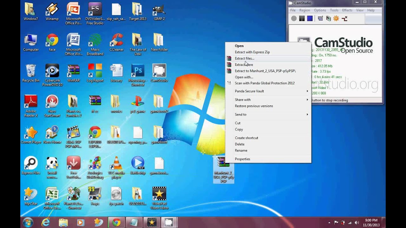Select the CamStudio desktop shortcut
The width and height of the screenshot is (406, 228).
point(159,73)
